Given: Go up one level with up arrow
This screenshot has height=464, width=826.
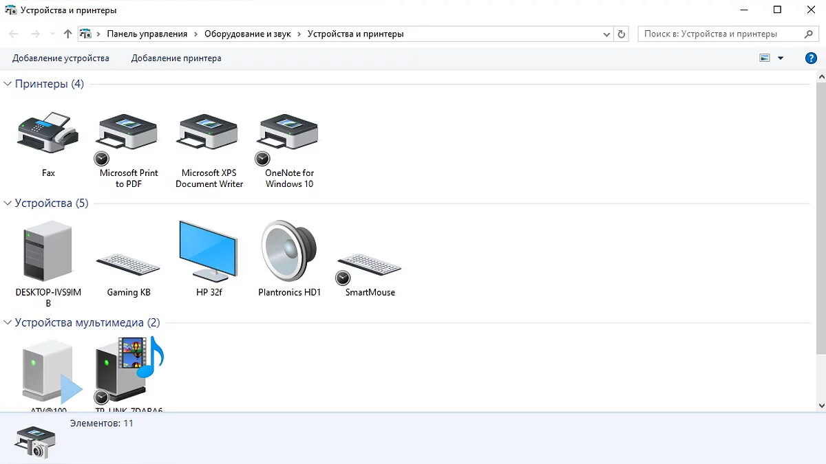Looking at the screenshot, I should [x=67, y=34].
